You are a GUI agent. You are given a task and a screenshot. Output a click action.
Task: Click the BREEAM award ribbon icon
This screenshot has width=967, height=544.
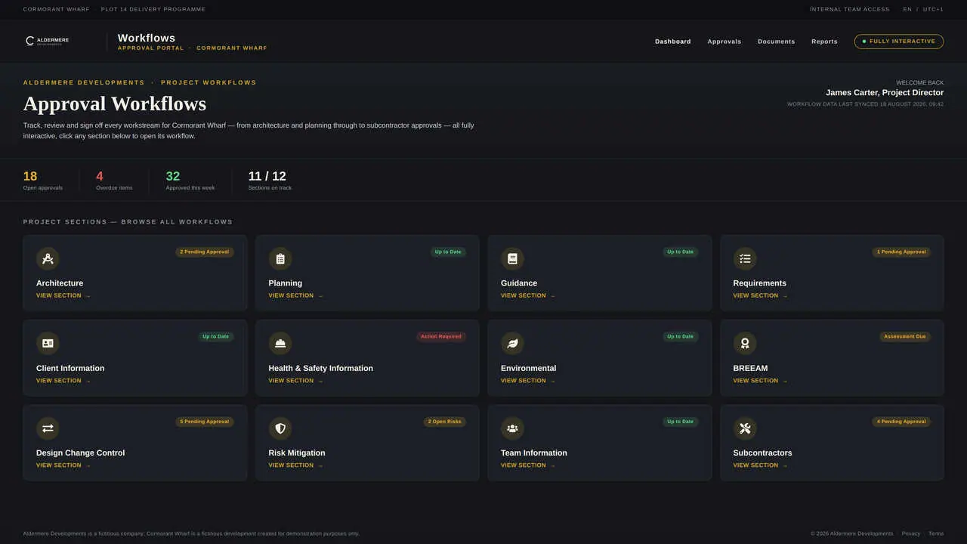745,344
